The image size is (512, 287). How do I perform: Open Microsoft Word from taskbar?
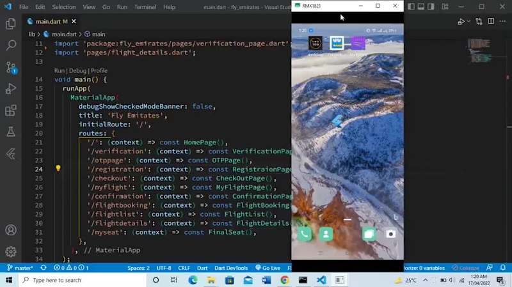(266, 280)
